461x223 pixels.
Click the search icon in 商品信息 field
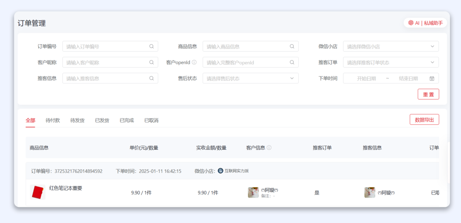292,46
